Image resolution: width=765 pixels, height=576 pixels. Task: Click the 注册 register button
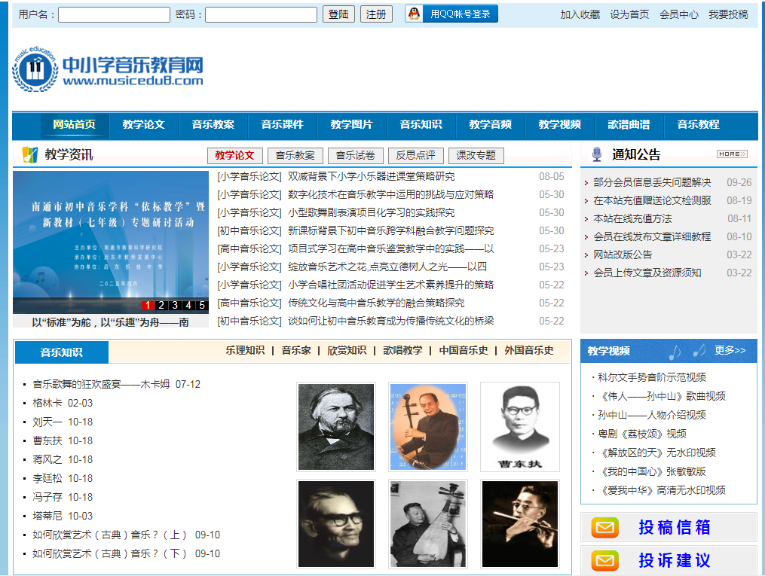(x=376, y=14)
